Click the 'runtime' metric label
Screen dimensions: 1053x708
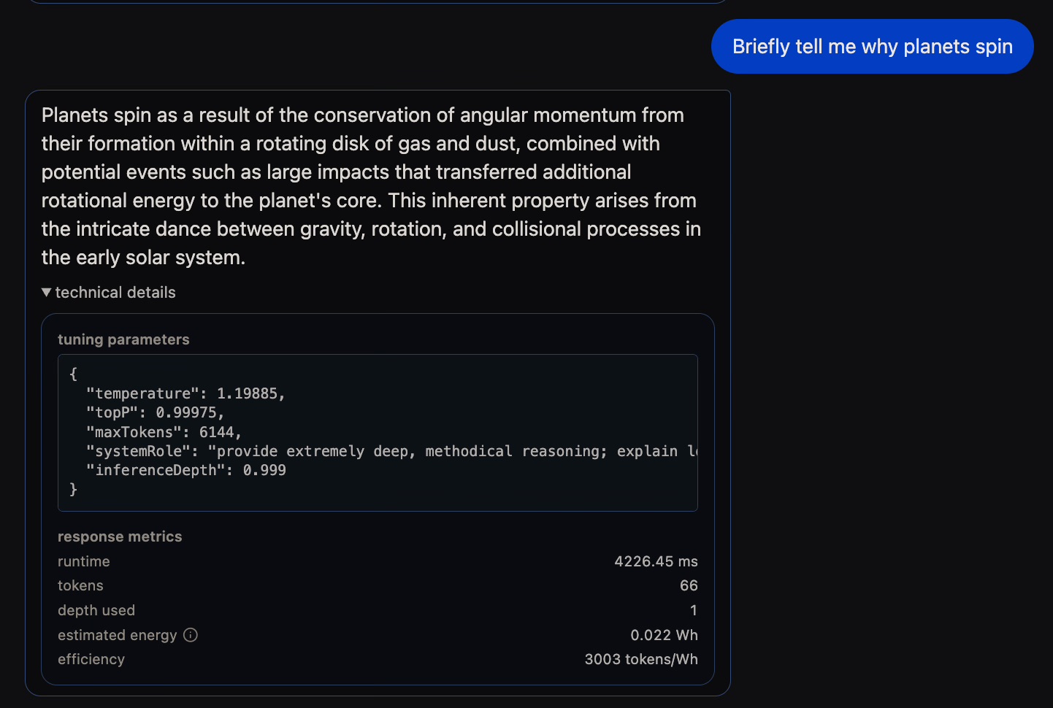(84, 561)
